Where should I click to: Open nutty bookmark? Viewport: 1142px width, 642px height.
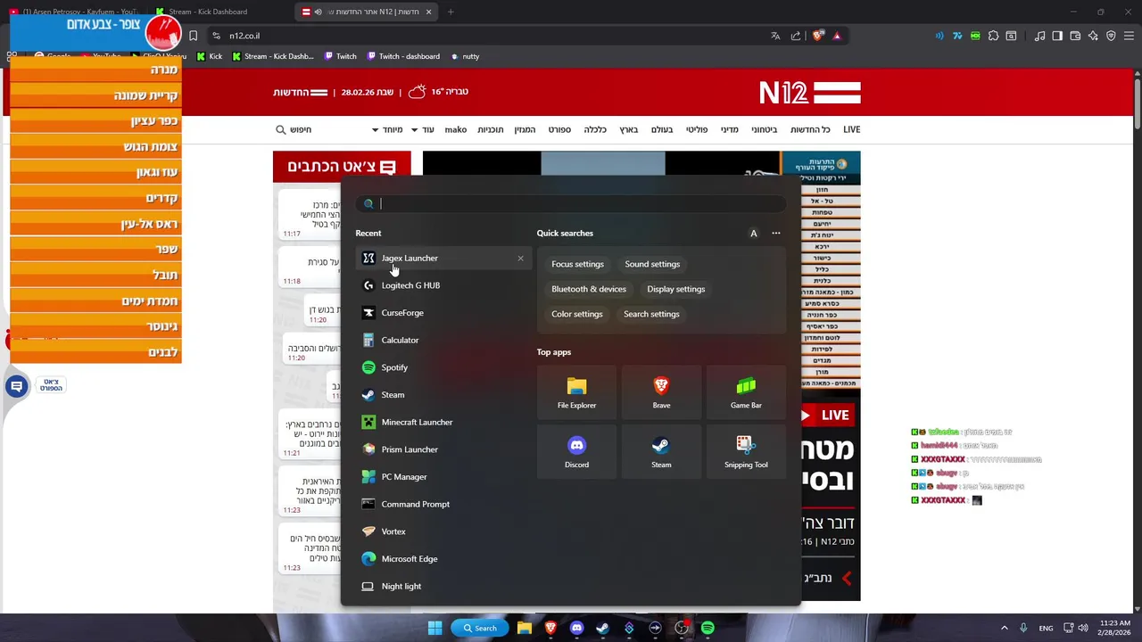[x=466, y=56]
